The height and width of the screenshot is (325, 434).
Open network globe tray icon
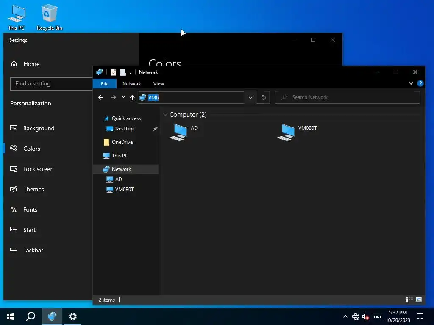[356, 317]
